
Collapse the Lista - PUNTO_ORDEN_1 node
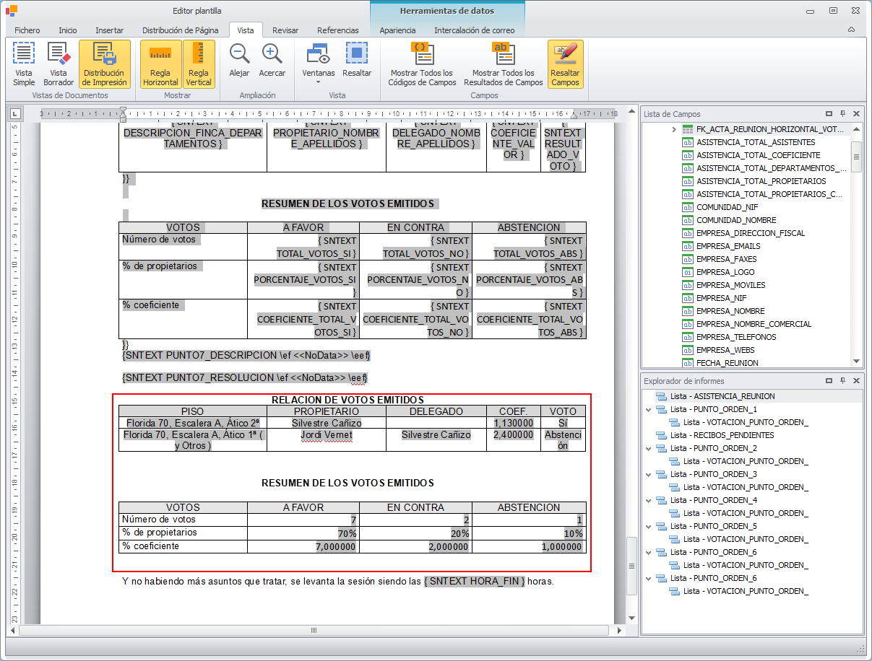tap(648, 409)
